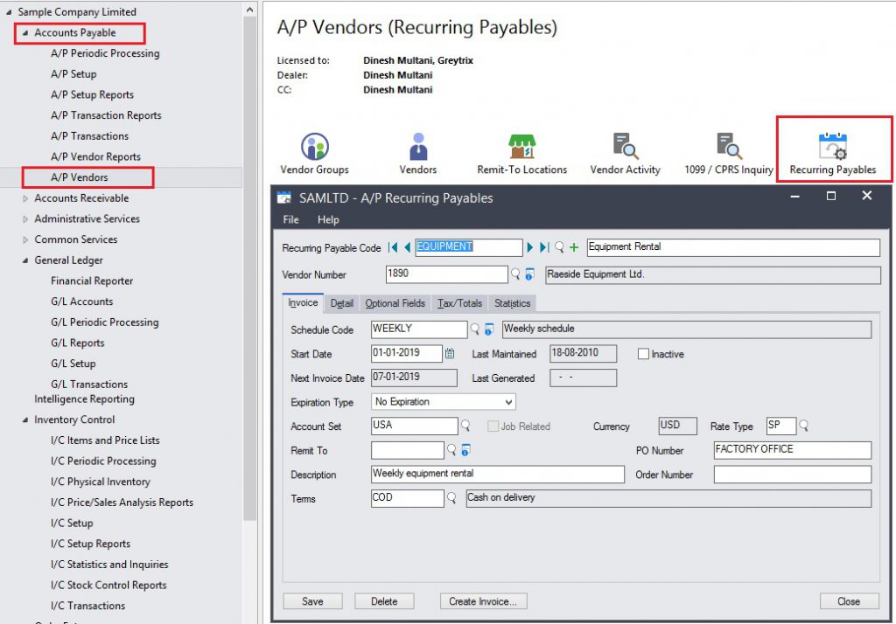Navigate to next record with forward arrow
The height and width of the screenshot is (624, 896).
pos(531,247)
